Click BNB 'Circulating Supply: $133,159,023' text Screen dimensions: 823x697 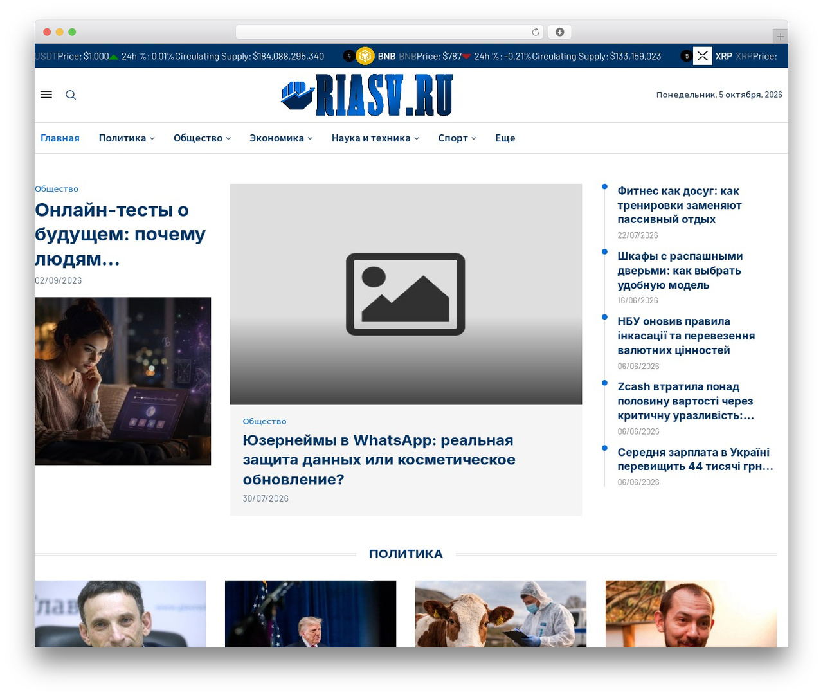597,57
